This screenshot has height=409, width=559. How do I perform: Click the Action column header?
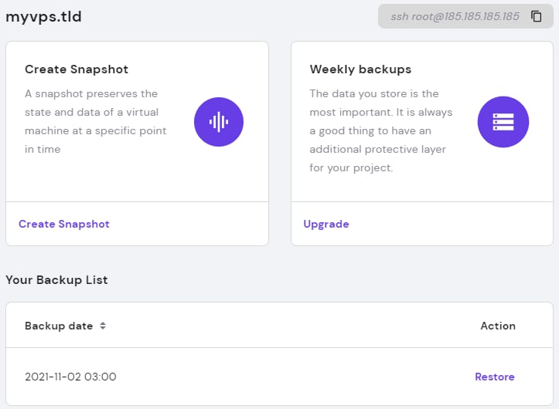click(498, 326)
